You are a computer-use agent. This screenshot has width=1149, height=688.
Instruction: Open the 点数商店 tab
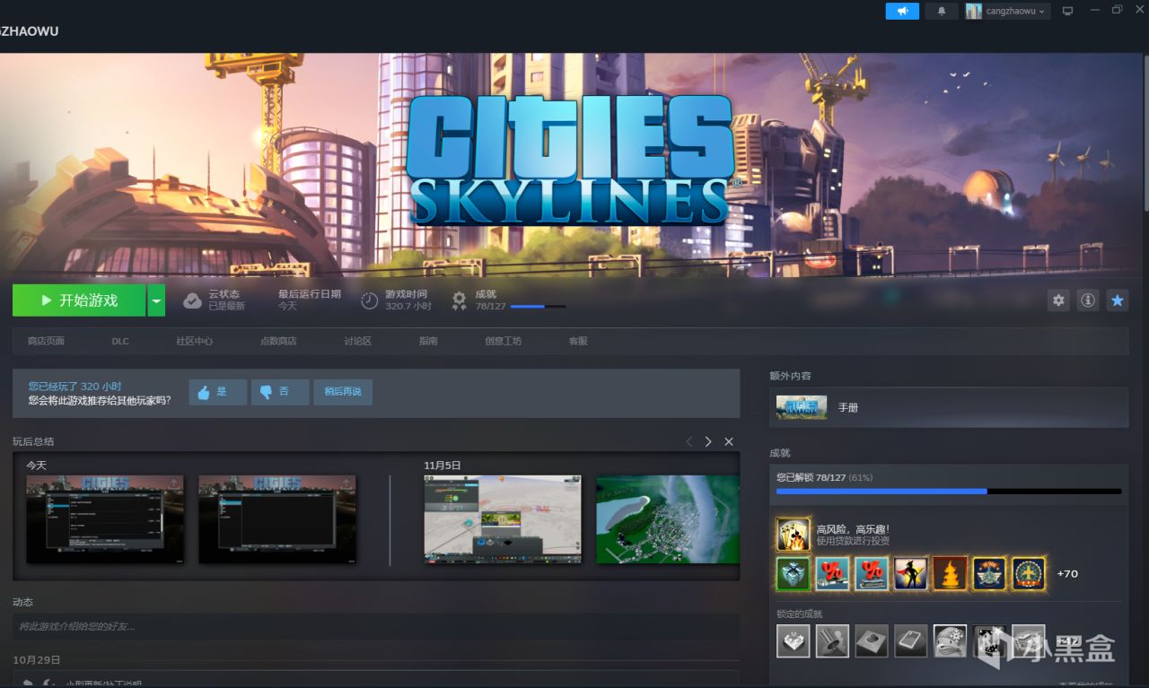(x=278, y=341)
